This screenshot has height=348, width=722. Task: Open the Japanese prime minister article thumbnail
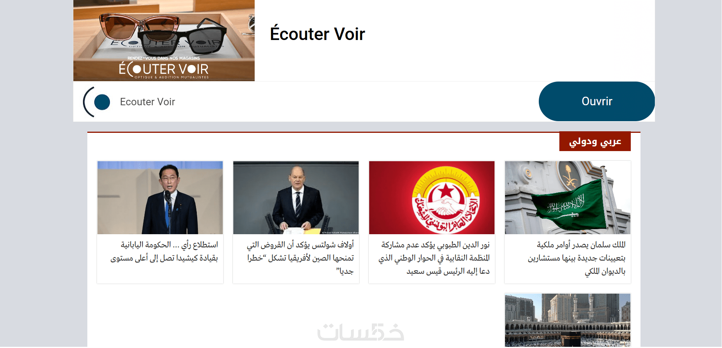(x=160, y=198)
